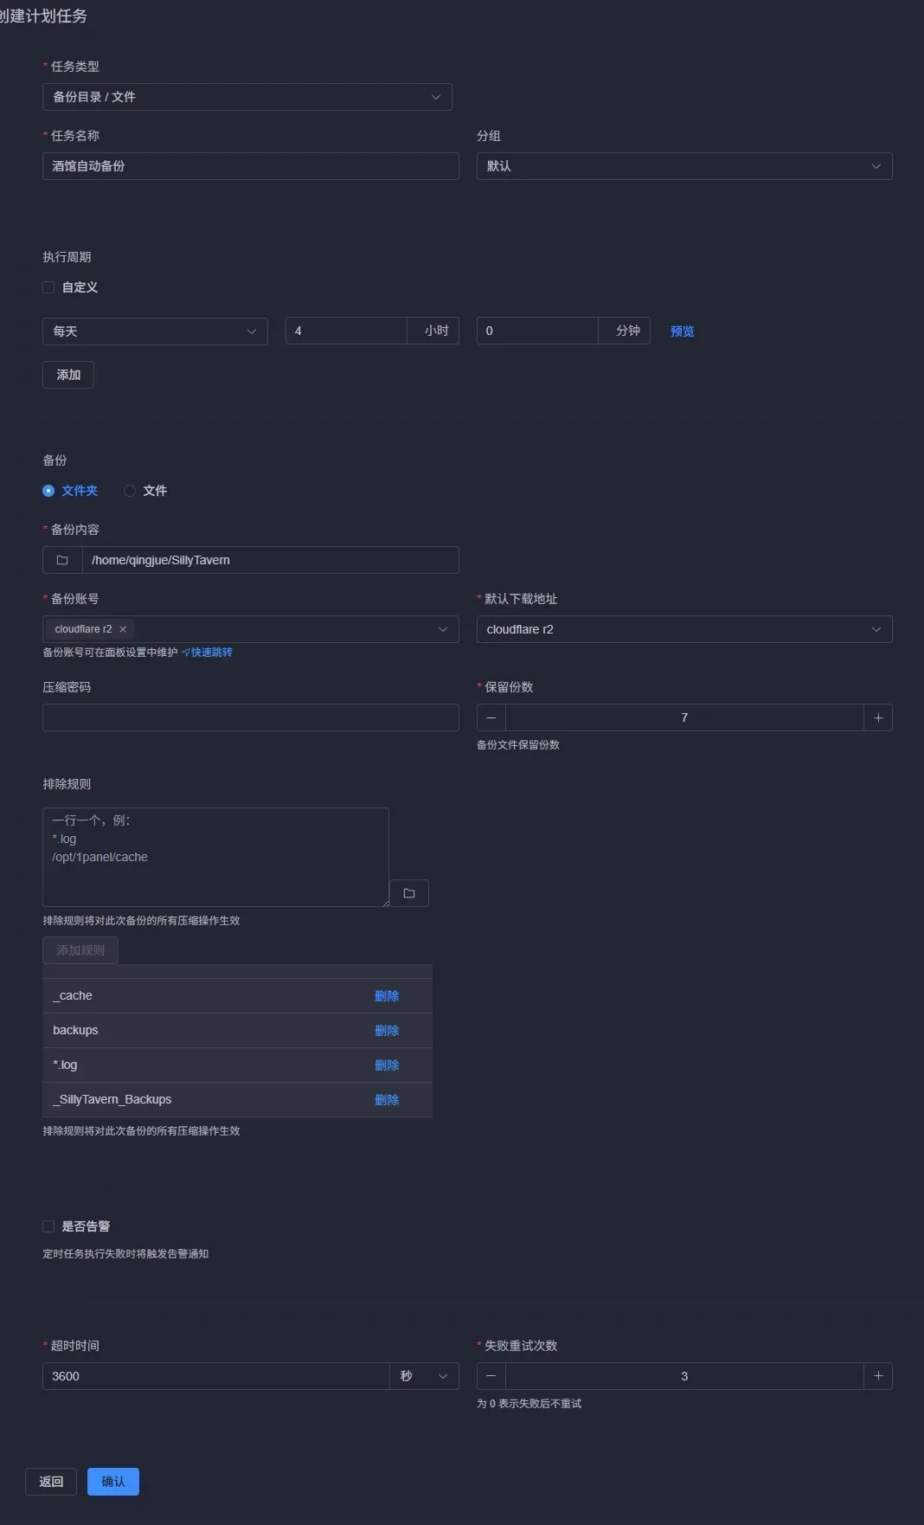Click the 快速跳转 quick jump link
924x1525 pixels.
pyautogui.click(x=211, y=653)
